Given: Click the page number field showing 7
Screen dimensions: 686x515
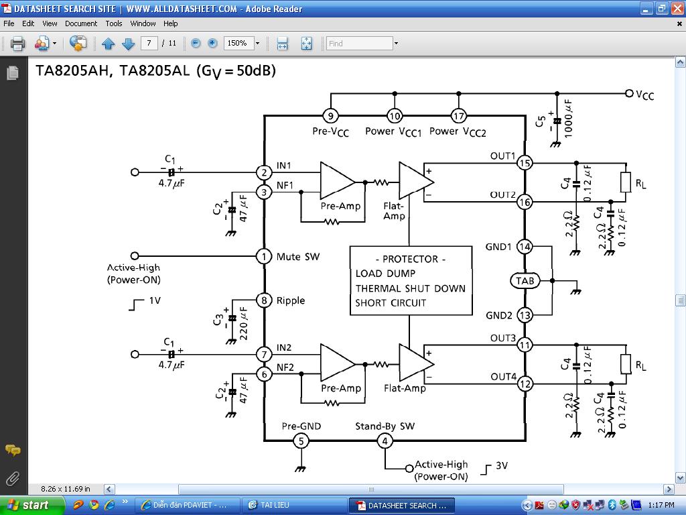Looking at the screenshot, I should coord(149,43).
